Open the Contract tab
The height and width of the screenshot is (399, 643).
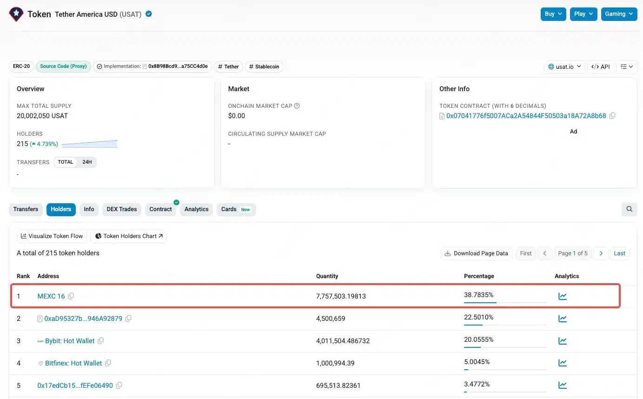pyautogui.click(x=160, y=209)
